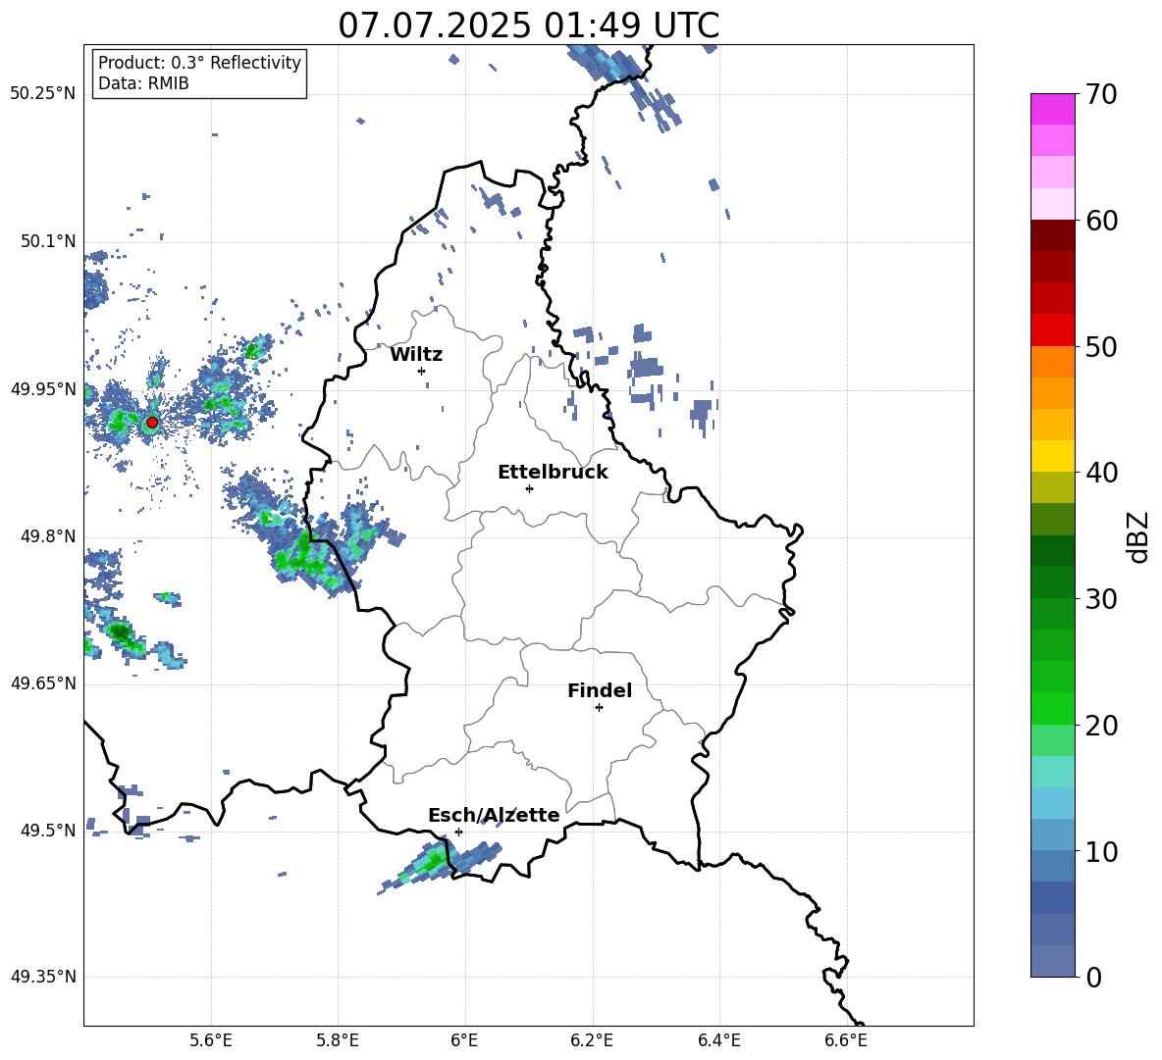The height and width of the screenshot is (1060, 1162).
Task: Click the 70 tick on the colorbar
Action: tap(1101, 94)
